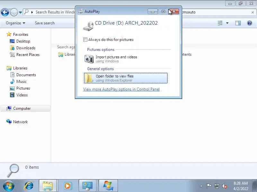The width and height of the screenshot is (257, 192).
Task: Open Music library
Action: [22, 82]
